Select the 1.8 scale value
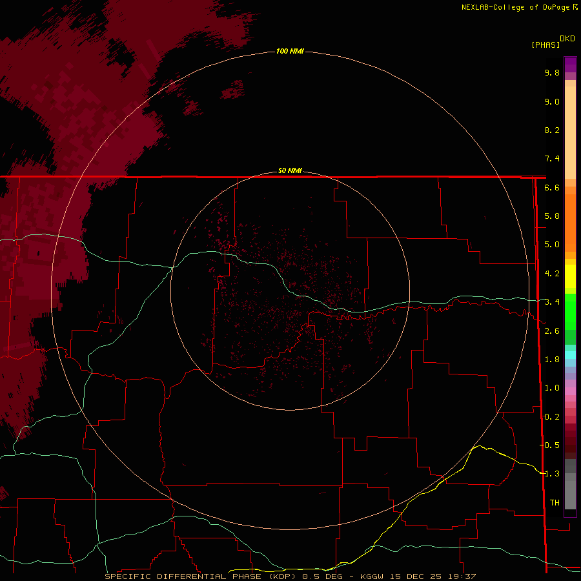 point(552,360)
